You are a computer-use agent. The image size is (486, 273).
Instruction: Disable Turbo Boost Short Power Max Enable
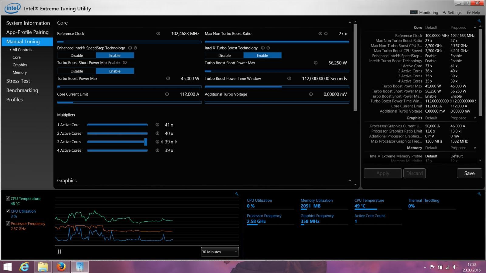pyautogui.click(x=77, y=71)
